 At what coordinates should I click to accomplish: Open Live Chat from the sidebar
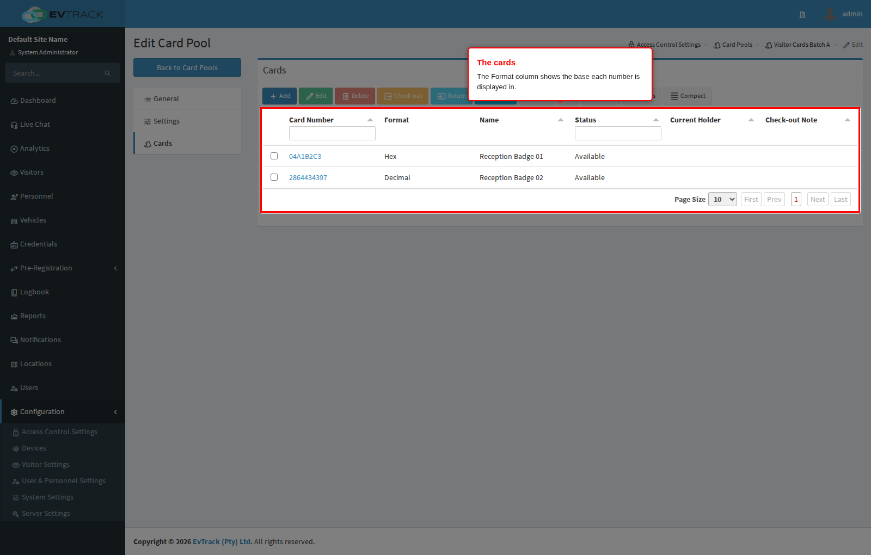click(35, 125)
